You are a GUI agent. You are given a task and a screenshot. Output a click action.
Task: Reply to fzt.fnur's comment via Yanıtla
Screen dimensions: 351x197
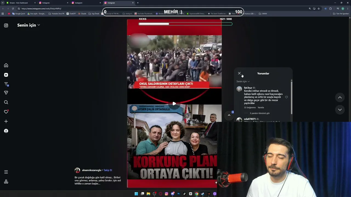coord(261,108)
